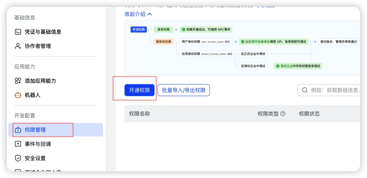367x178 pixels.
Task: Click the 权限类型 help question icon
Action: (x=283, y=114)
